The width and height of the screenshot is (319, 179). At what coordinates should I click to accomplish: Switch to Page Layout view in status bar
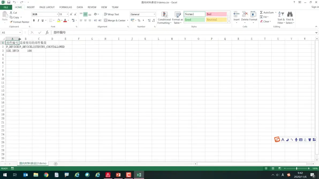click(x=273, y=168)
